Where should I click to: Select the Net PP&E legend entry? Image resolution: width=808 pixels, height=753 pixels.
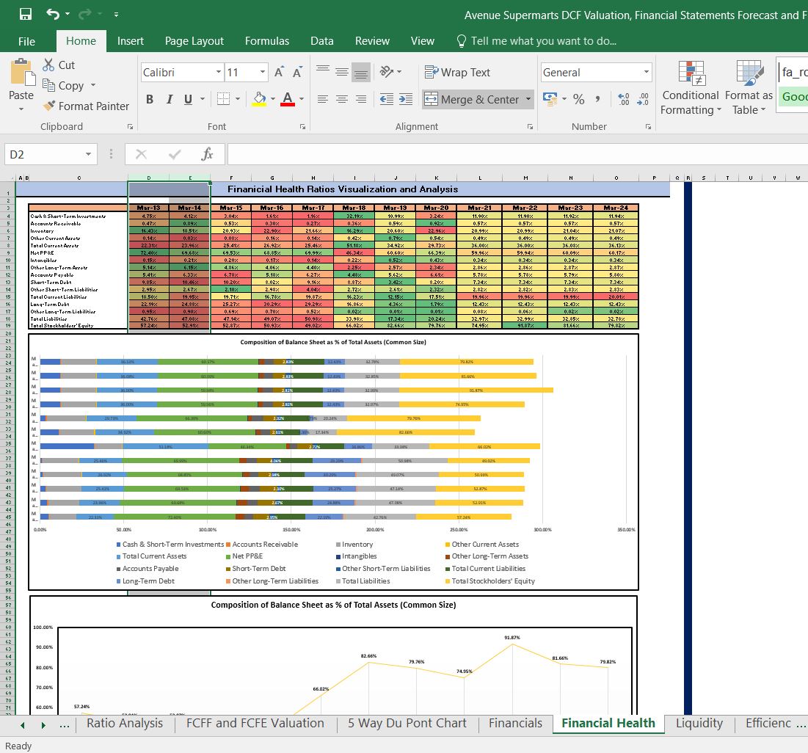(244, 556)
